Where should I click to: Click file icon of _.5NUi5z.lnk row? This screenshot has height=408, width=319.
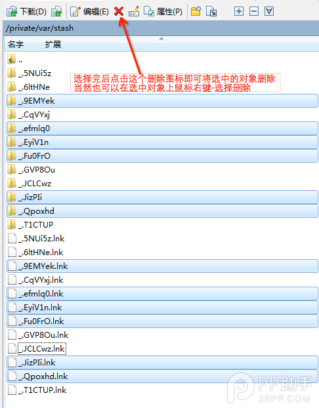click(x=12, y=238)
